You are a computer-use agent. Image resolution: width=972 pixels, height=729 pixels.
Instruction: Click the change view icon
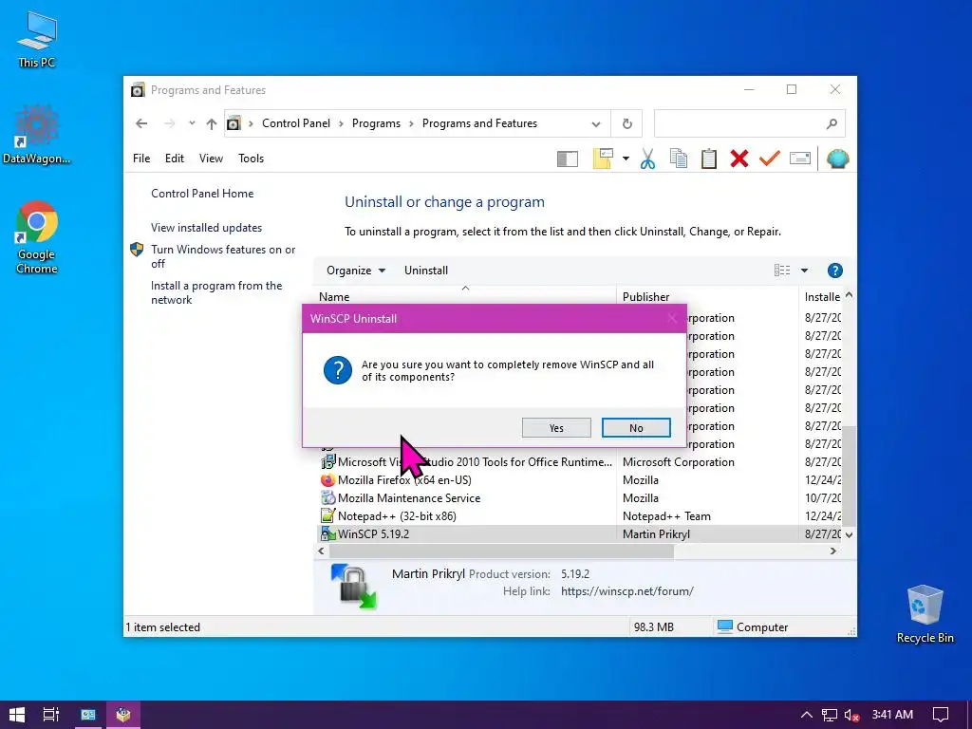coord(782,271)
